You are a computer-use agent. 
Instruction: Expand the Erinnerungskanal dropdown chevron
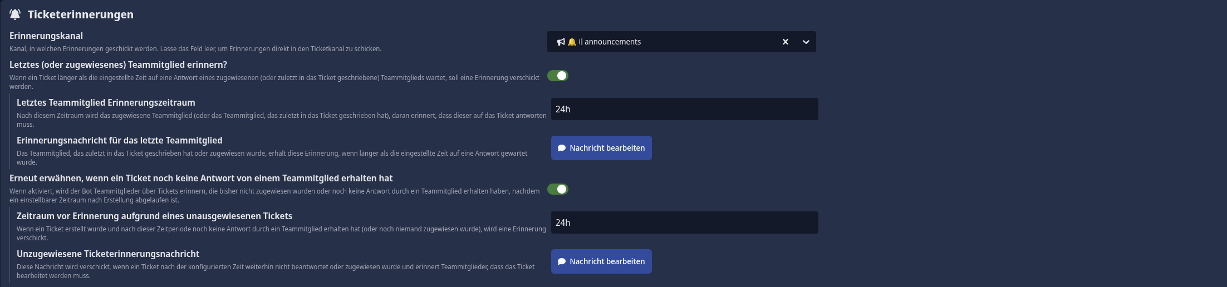pyautogui.click(x=806, y=42)
